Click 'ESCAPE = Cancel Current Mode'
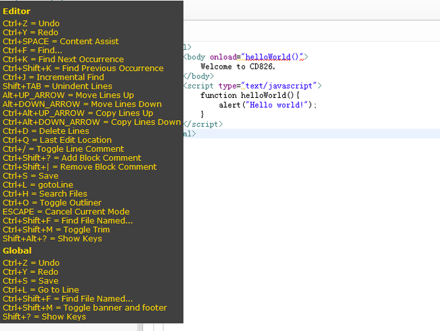 [66, 211]
